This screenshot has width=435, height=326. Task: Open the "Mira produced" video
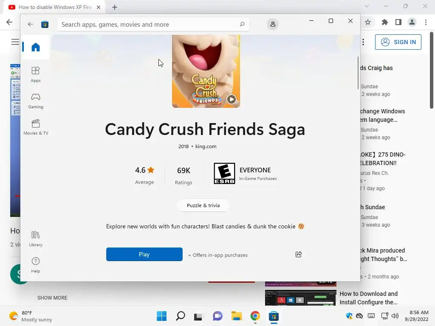383,255
